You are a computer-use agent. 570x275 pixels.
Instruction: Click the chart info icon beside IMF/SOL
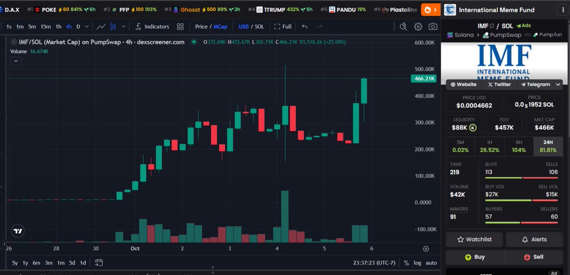pos(14,42)
